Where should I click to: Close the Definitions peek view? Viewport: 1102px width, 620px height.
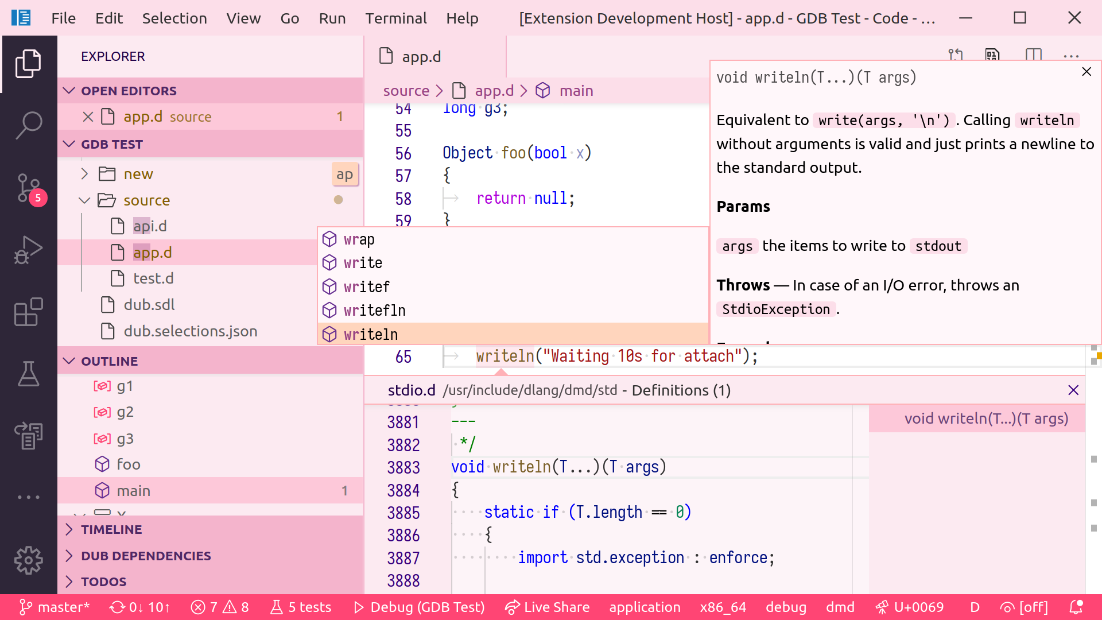1074,390
